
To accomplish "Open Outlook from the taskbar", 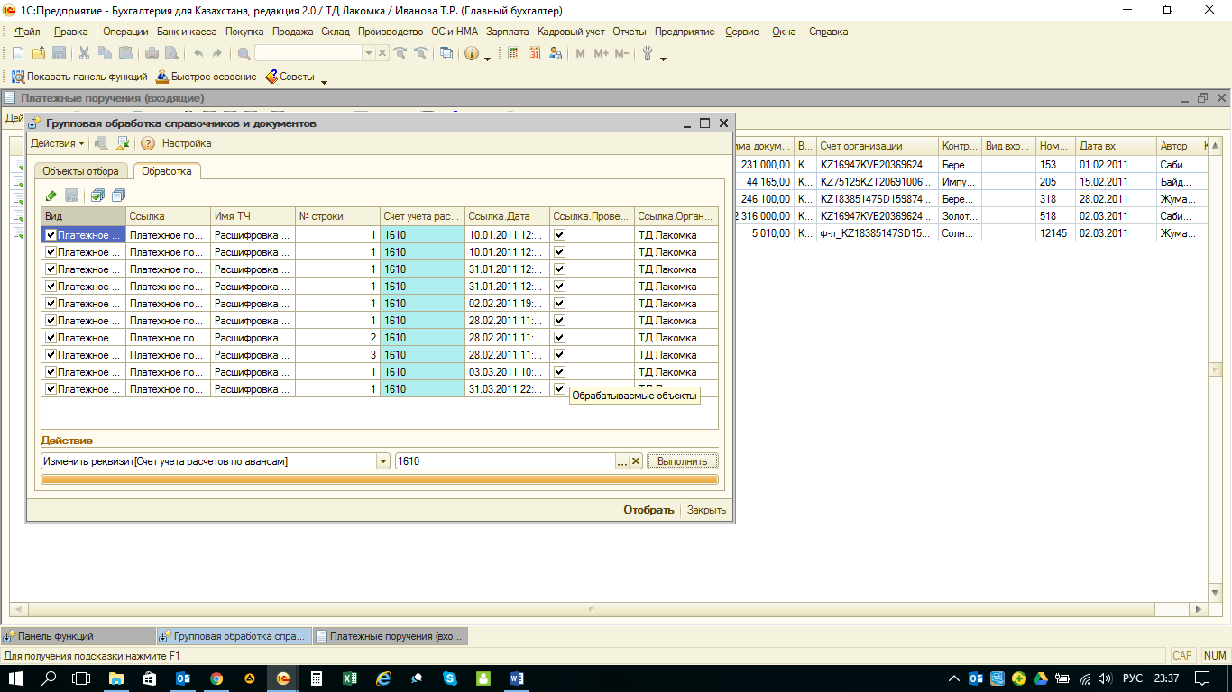I will point(183,678).
